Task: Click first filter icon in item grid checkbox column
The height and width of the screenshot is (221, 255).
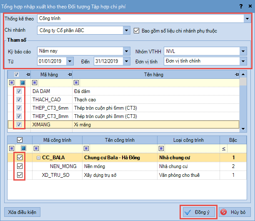Action: pos(12,83)
